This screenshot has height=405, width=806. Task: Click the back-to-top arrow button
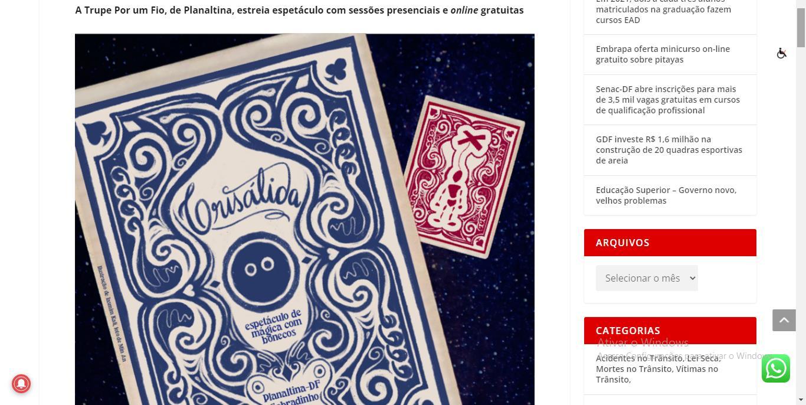coord(784,320)
